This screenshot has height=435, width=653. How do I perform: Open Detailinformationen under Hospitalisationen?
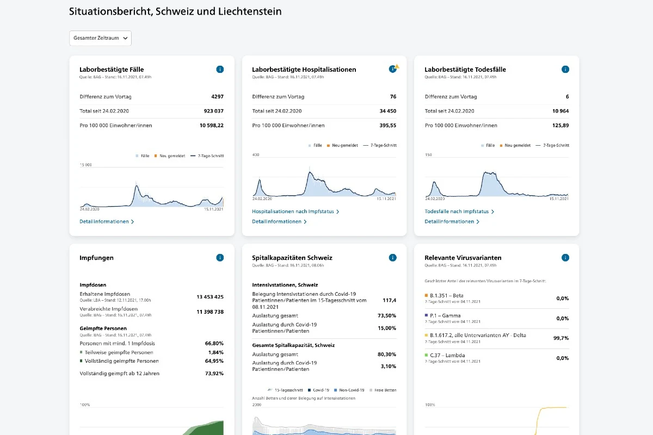279,221
